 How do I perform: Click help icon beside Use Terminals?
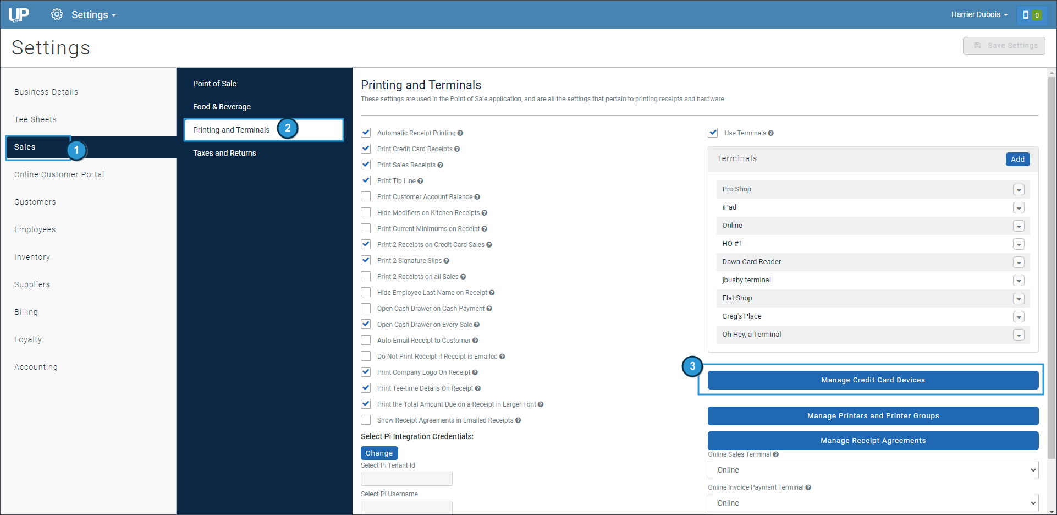770,133
